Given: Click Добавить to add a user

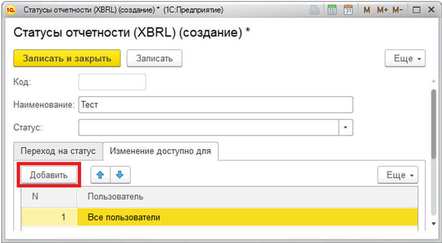Looking at the screenshot, I should coord(49,175).
